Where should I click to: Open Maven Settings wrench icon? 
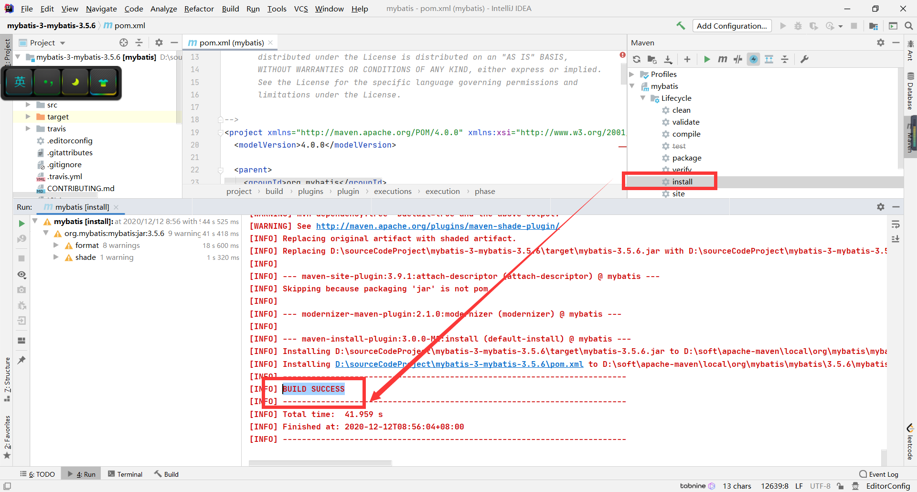pos(804,59)
